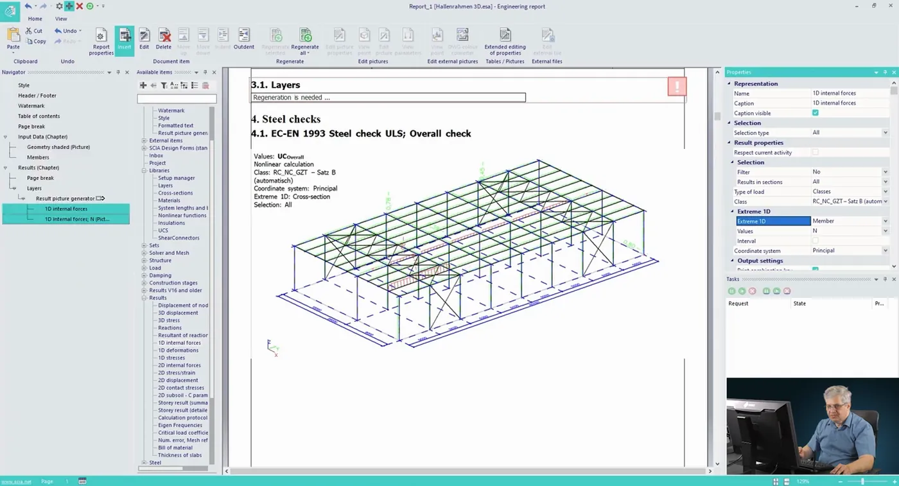This screenshot has width=899, height=486.
Task: Select Bill of material in Available items
Action: point(175,447)
